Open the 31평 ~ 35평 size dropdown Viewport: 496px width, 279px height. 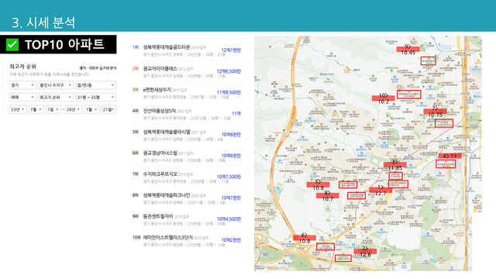(x=96, y=97)
